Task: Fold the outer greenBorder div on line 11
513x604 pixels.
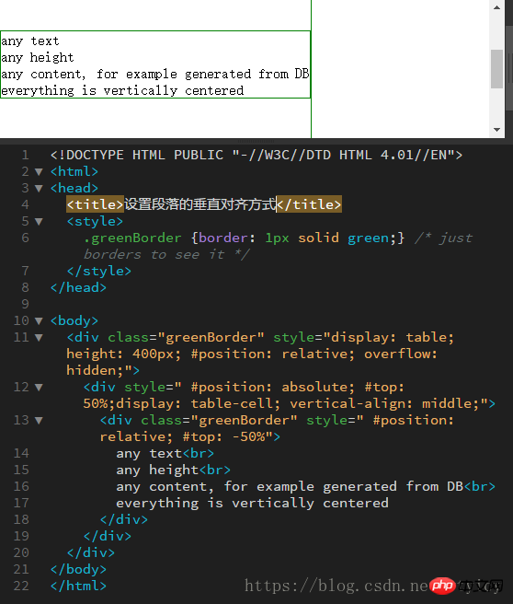Action: pos(39,338)
